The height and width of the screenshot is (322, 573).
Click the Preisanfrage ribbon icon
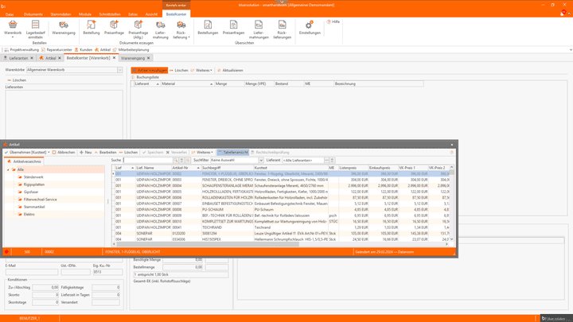coord(114,25)
